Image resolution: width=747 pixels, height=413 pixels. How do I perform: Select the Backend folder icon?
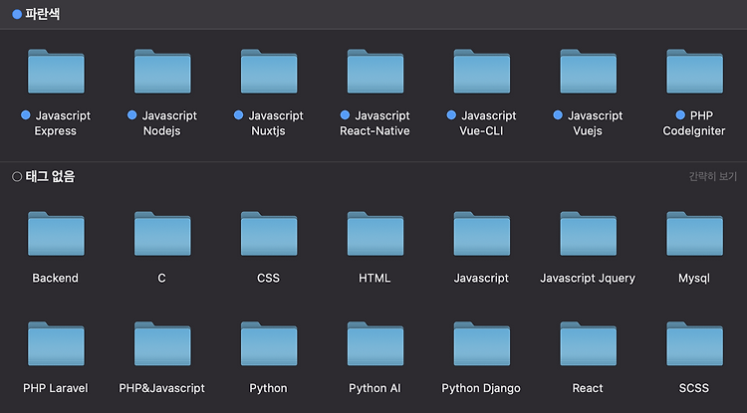pyautogui.click(x=56, y=234)
